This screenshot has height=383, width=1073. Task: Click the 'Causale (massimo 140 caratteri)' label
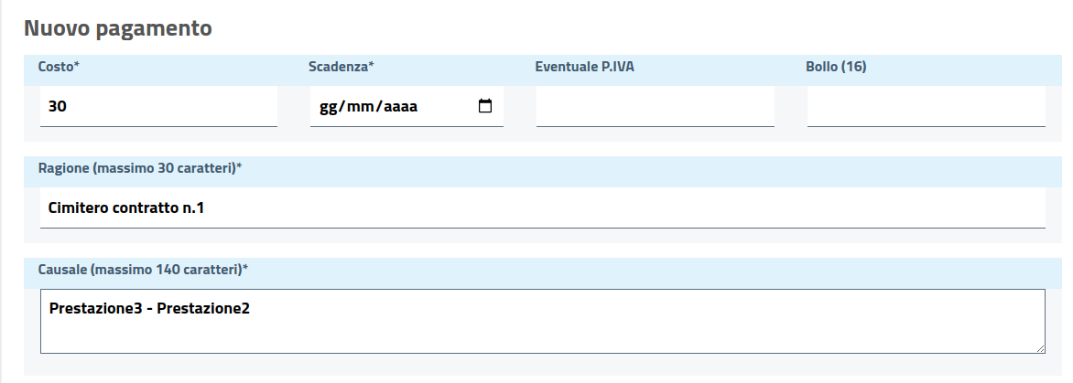[x=143, y=269]
